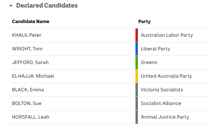
Task: Collapse the Declared Candidates section arrow
Action: point(11,6)
